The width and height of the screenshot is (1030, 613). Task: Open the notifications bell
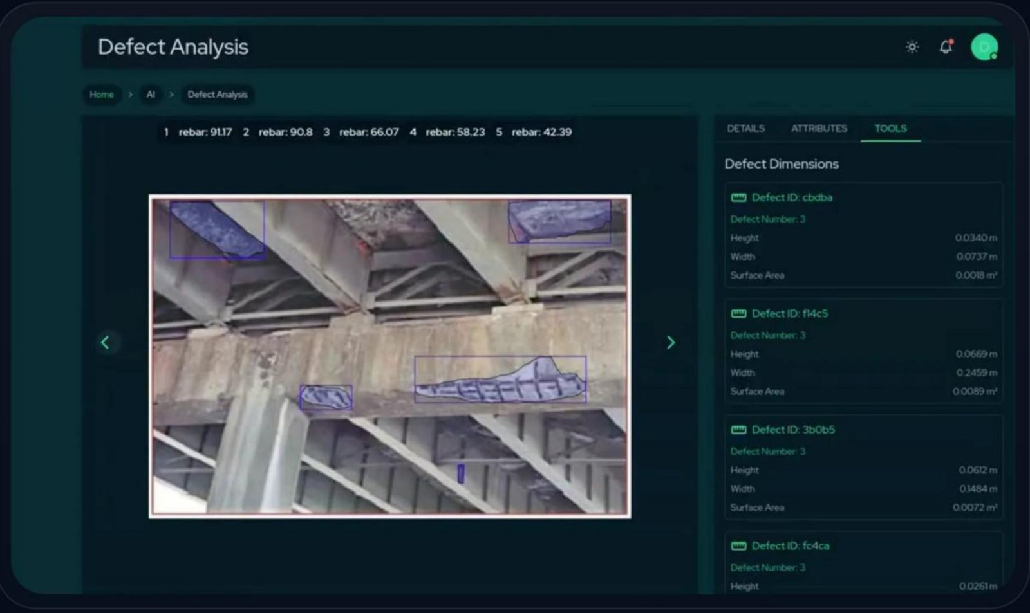tap(946, 46)
